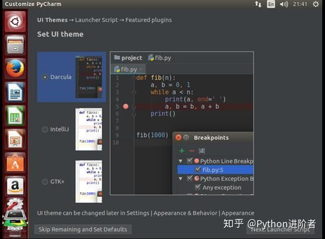Click fib(1000) code line
The width and height of the screenshot is (325, 239).
(x=152, y=135)
